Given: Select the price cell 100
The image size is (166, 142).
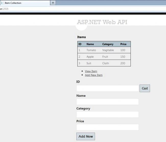Looking at the screenshot, I should (x=123, y=50).
